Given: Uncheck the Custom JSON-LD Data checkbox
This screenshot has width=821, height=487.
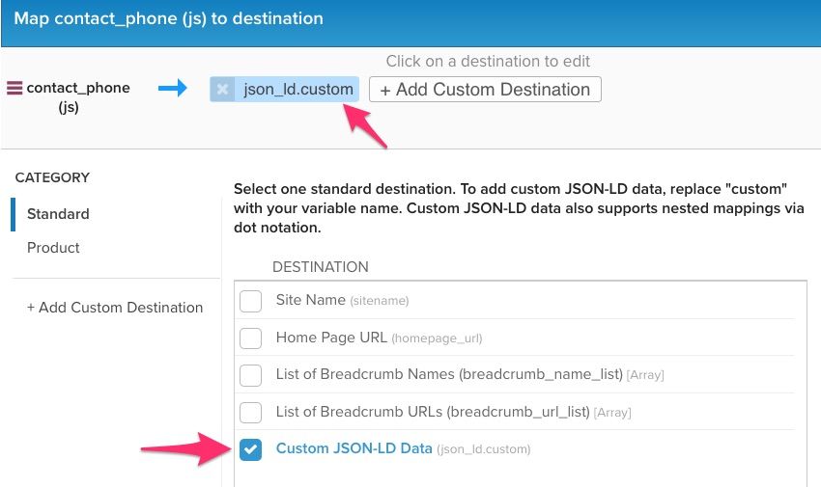Looking at the screenshot, I should coord(251,449).
